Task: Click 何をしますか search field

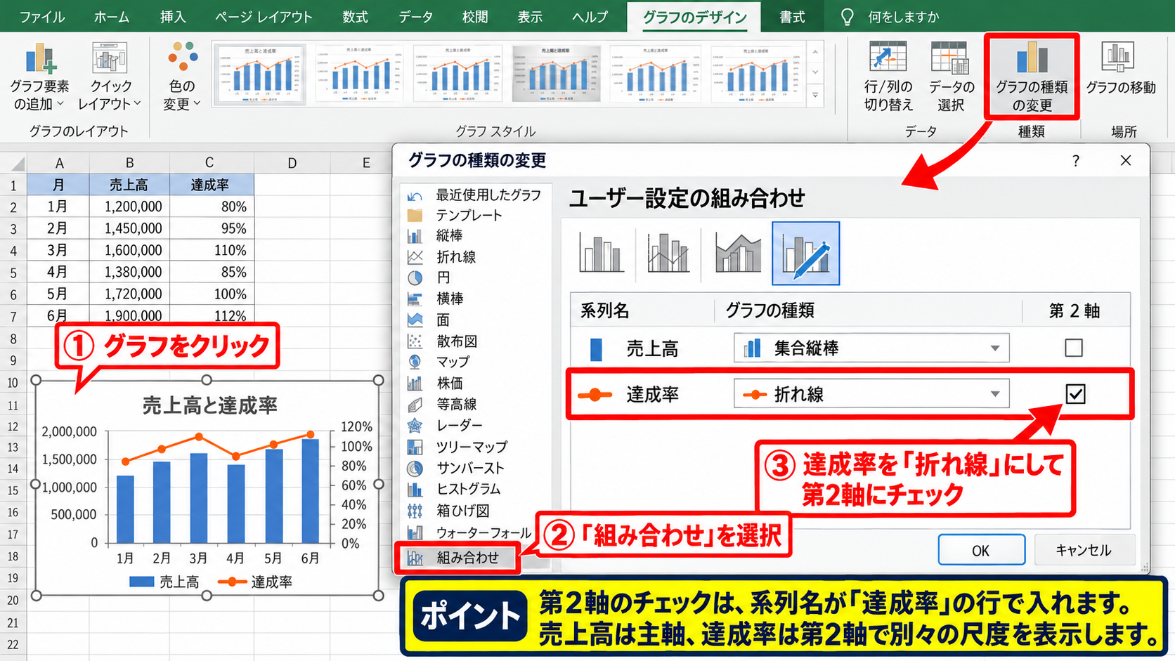Action: tap(903, 17)
